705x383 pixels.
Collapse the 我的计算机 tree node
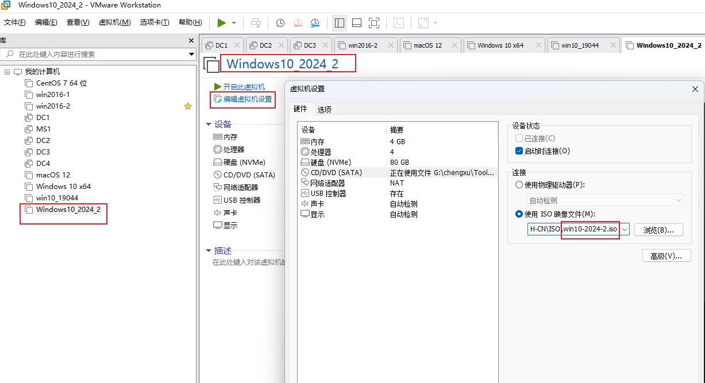[7, 72]
